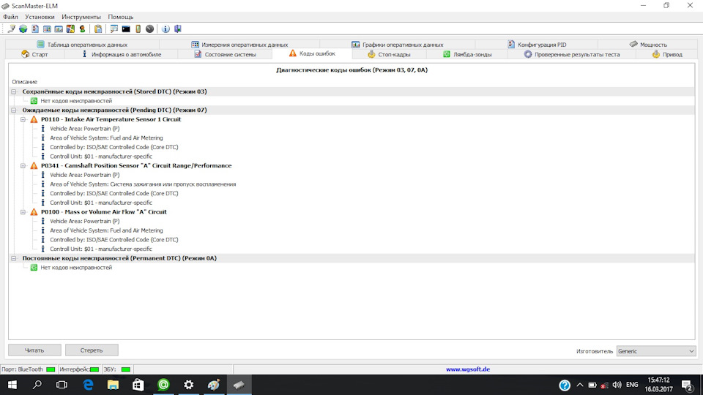This screenshot has width=703, height=395.
Task: Click 'Порт: BlueTooth' status bar entry
Action: pos(28,369)
